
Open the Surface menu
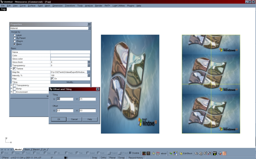31,6
